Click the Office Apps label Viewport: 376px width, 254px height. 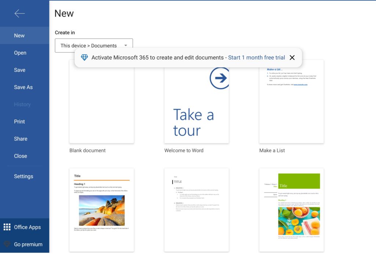pos(27,227)
